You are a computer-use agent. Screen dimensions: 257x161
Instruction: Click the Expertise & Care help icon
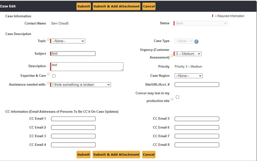click(x=48, y=74)
